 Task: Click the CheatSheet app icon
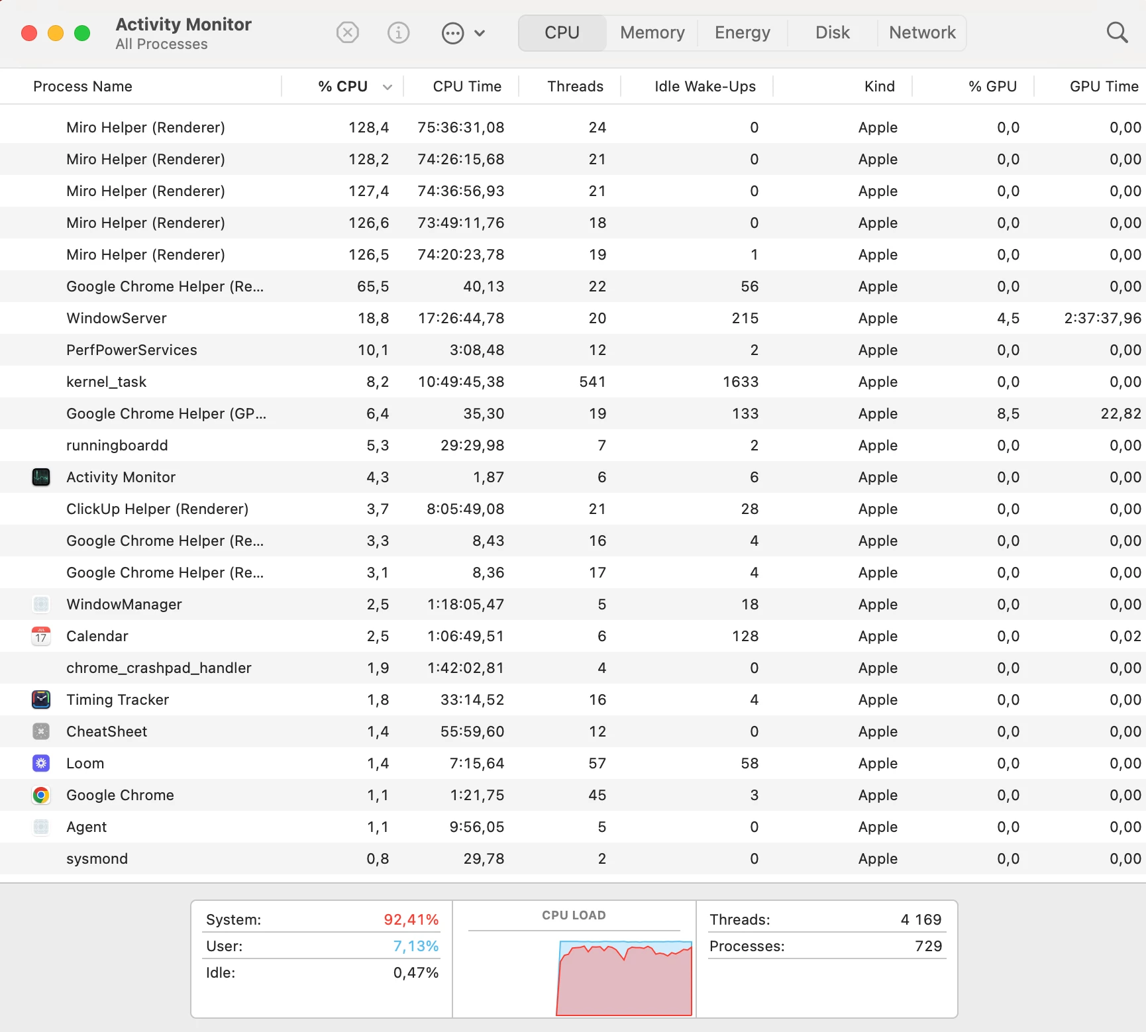click(x=41, y=731)
